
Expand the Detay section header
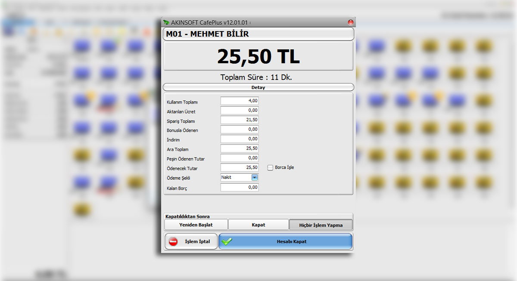258,87
